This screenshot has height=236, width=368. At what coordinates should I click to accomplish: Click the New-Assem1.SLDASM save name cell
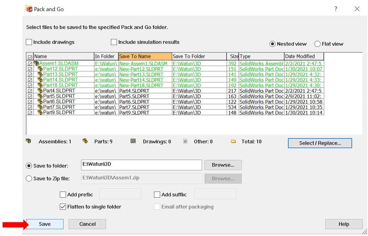click(145, 63)
